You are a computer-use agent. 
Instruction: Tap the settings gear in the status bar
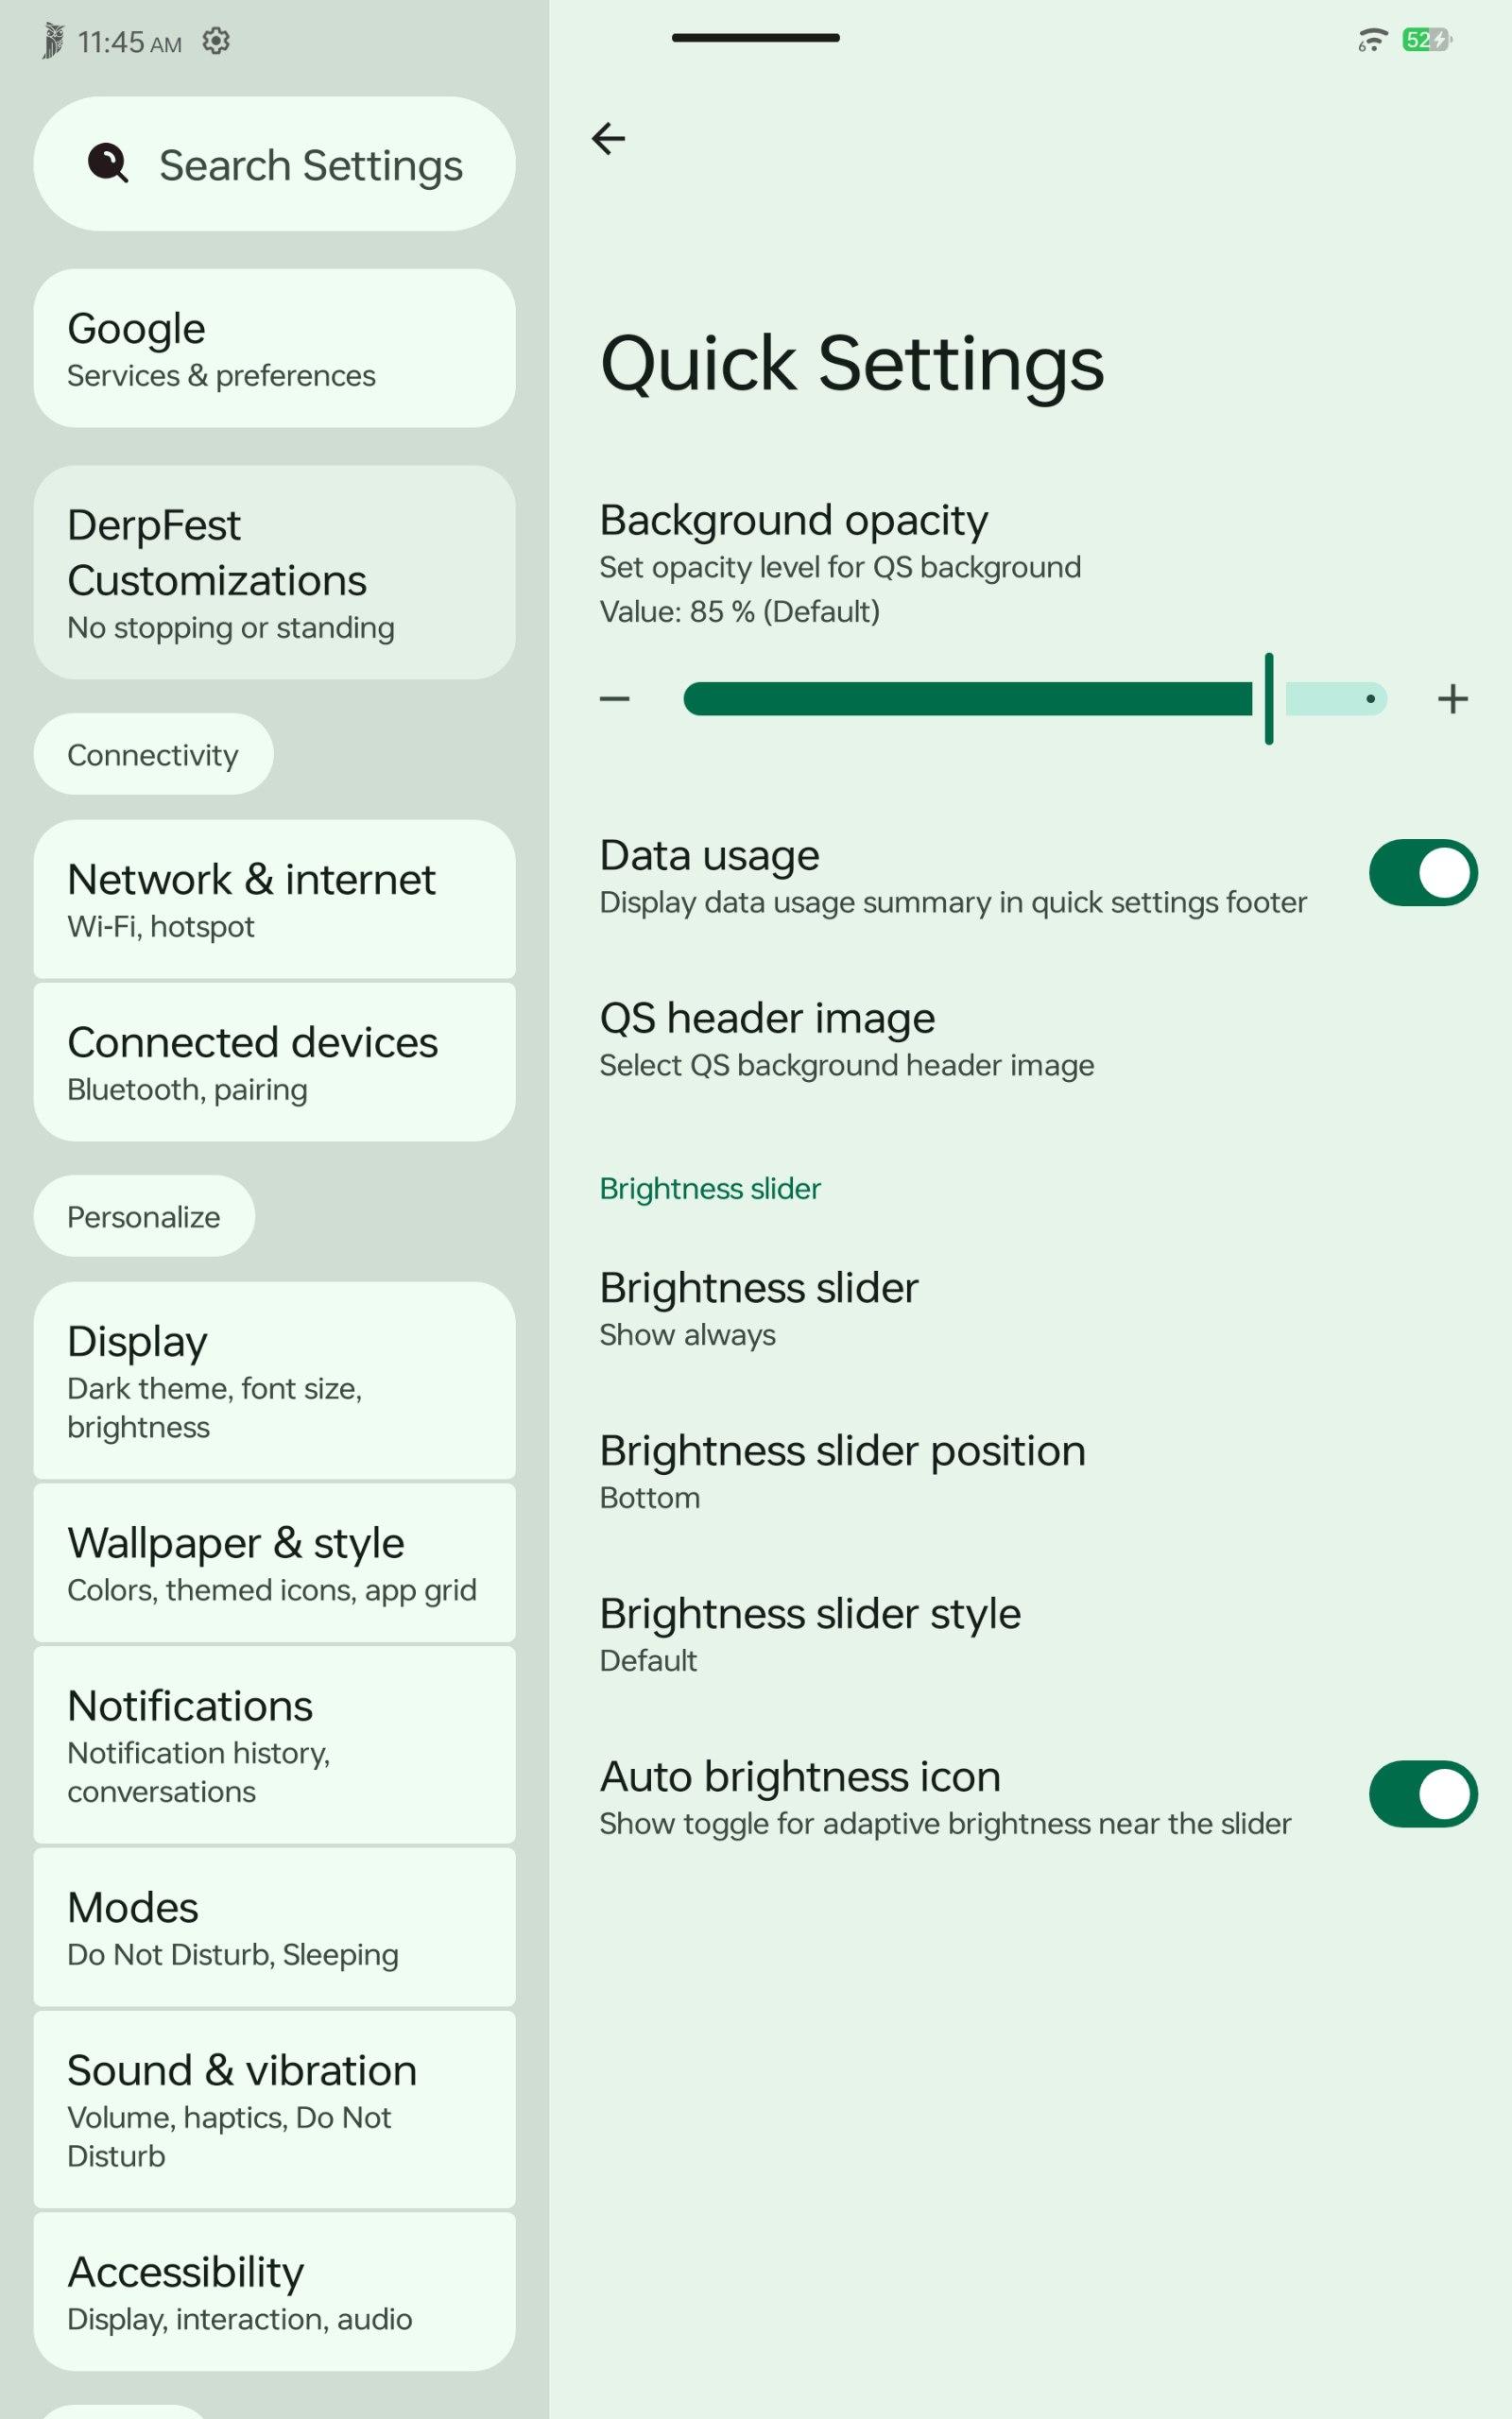point(216,41)
